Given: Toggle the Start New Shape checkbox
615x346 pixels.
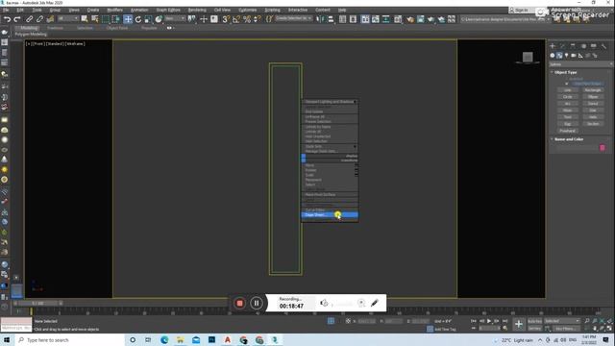Looking at the screenshot, I should coord(566,84).
